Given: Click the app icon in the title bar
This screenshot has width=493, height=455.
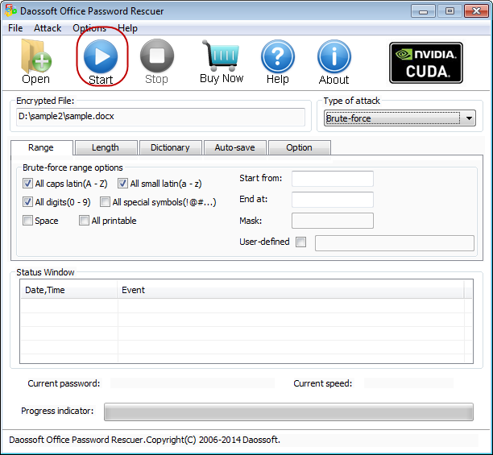Looking at the screenshot, I should coord(10,10).
